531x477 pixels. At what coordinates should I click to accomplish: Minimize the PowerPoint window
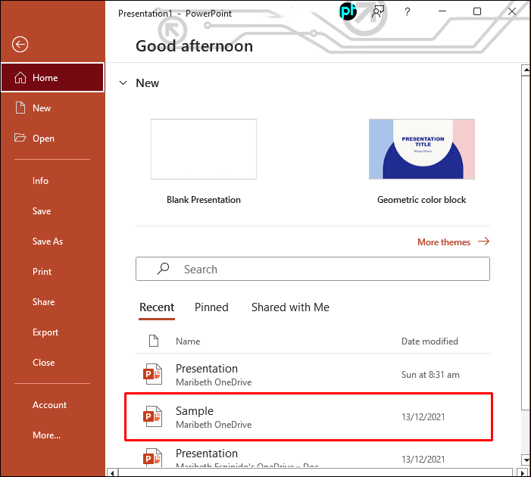pyautogui.click(x=442, y=11)
